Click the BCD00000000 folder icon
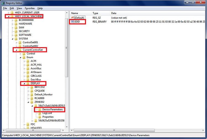The width and height of the screenshot is (207, 139). (16, 20)
